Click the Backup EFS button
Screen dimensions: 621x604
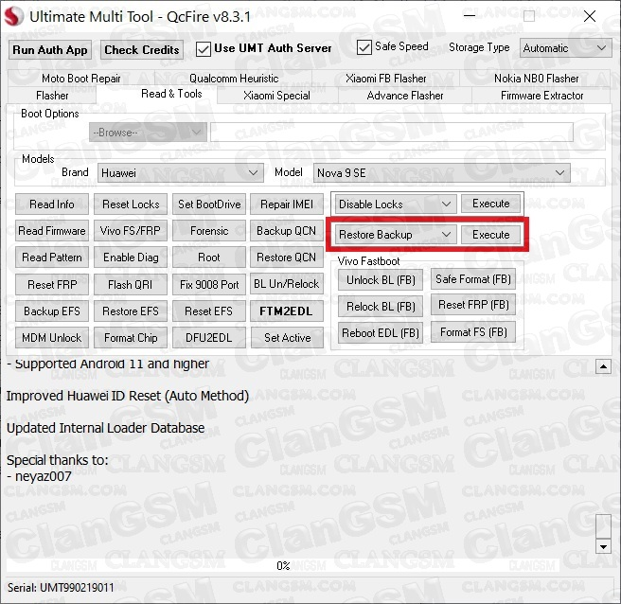(x=52, y=311)
